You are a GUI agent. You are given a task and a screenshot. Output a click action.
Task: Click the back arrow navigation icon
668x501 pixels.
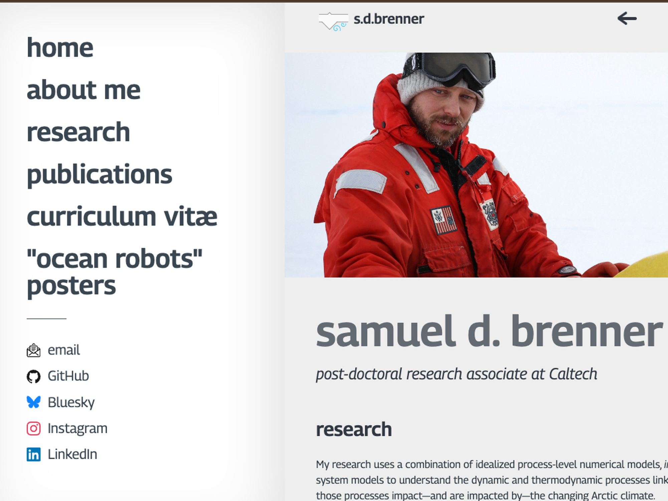coord(627,18)
